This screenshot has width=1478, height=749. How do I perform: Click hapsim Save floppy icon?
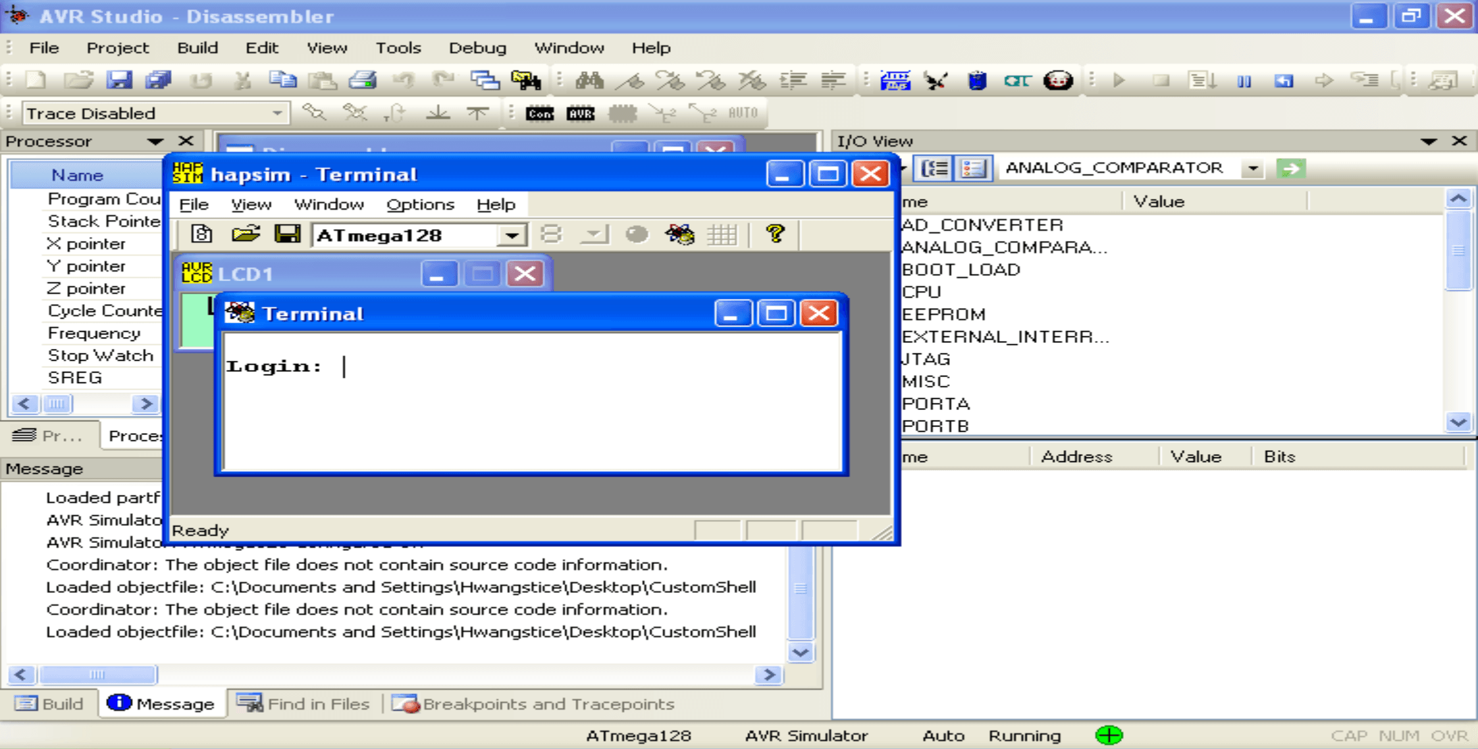pos(287,234)
